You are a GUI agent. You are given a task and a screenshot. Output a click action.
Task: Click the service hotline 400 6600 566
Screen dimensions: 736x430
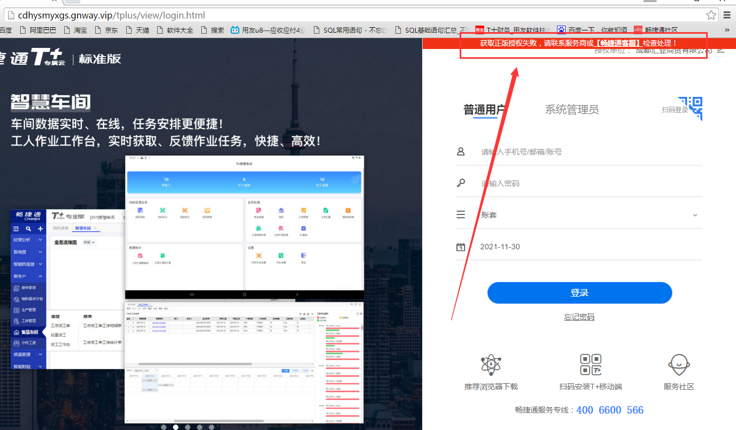[610, 410]
